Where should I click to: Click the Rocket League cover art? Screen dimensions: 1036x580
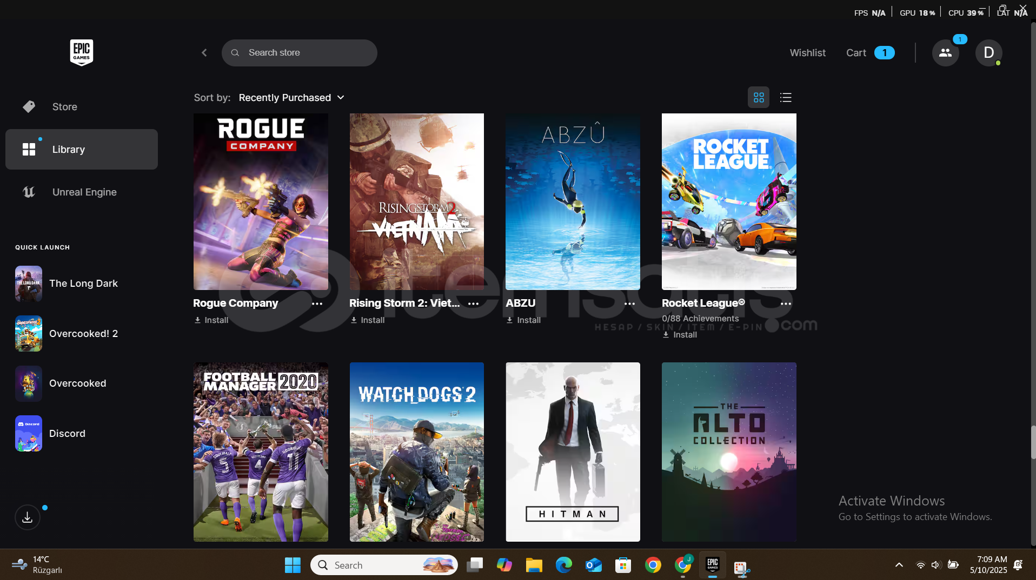[x=729, y=201]
